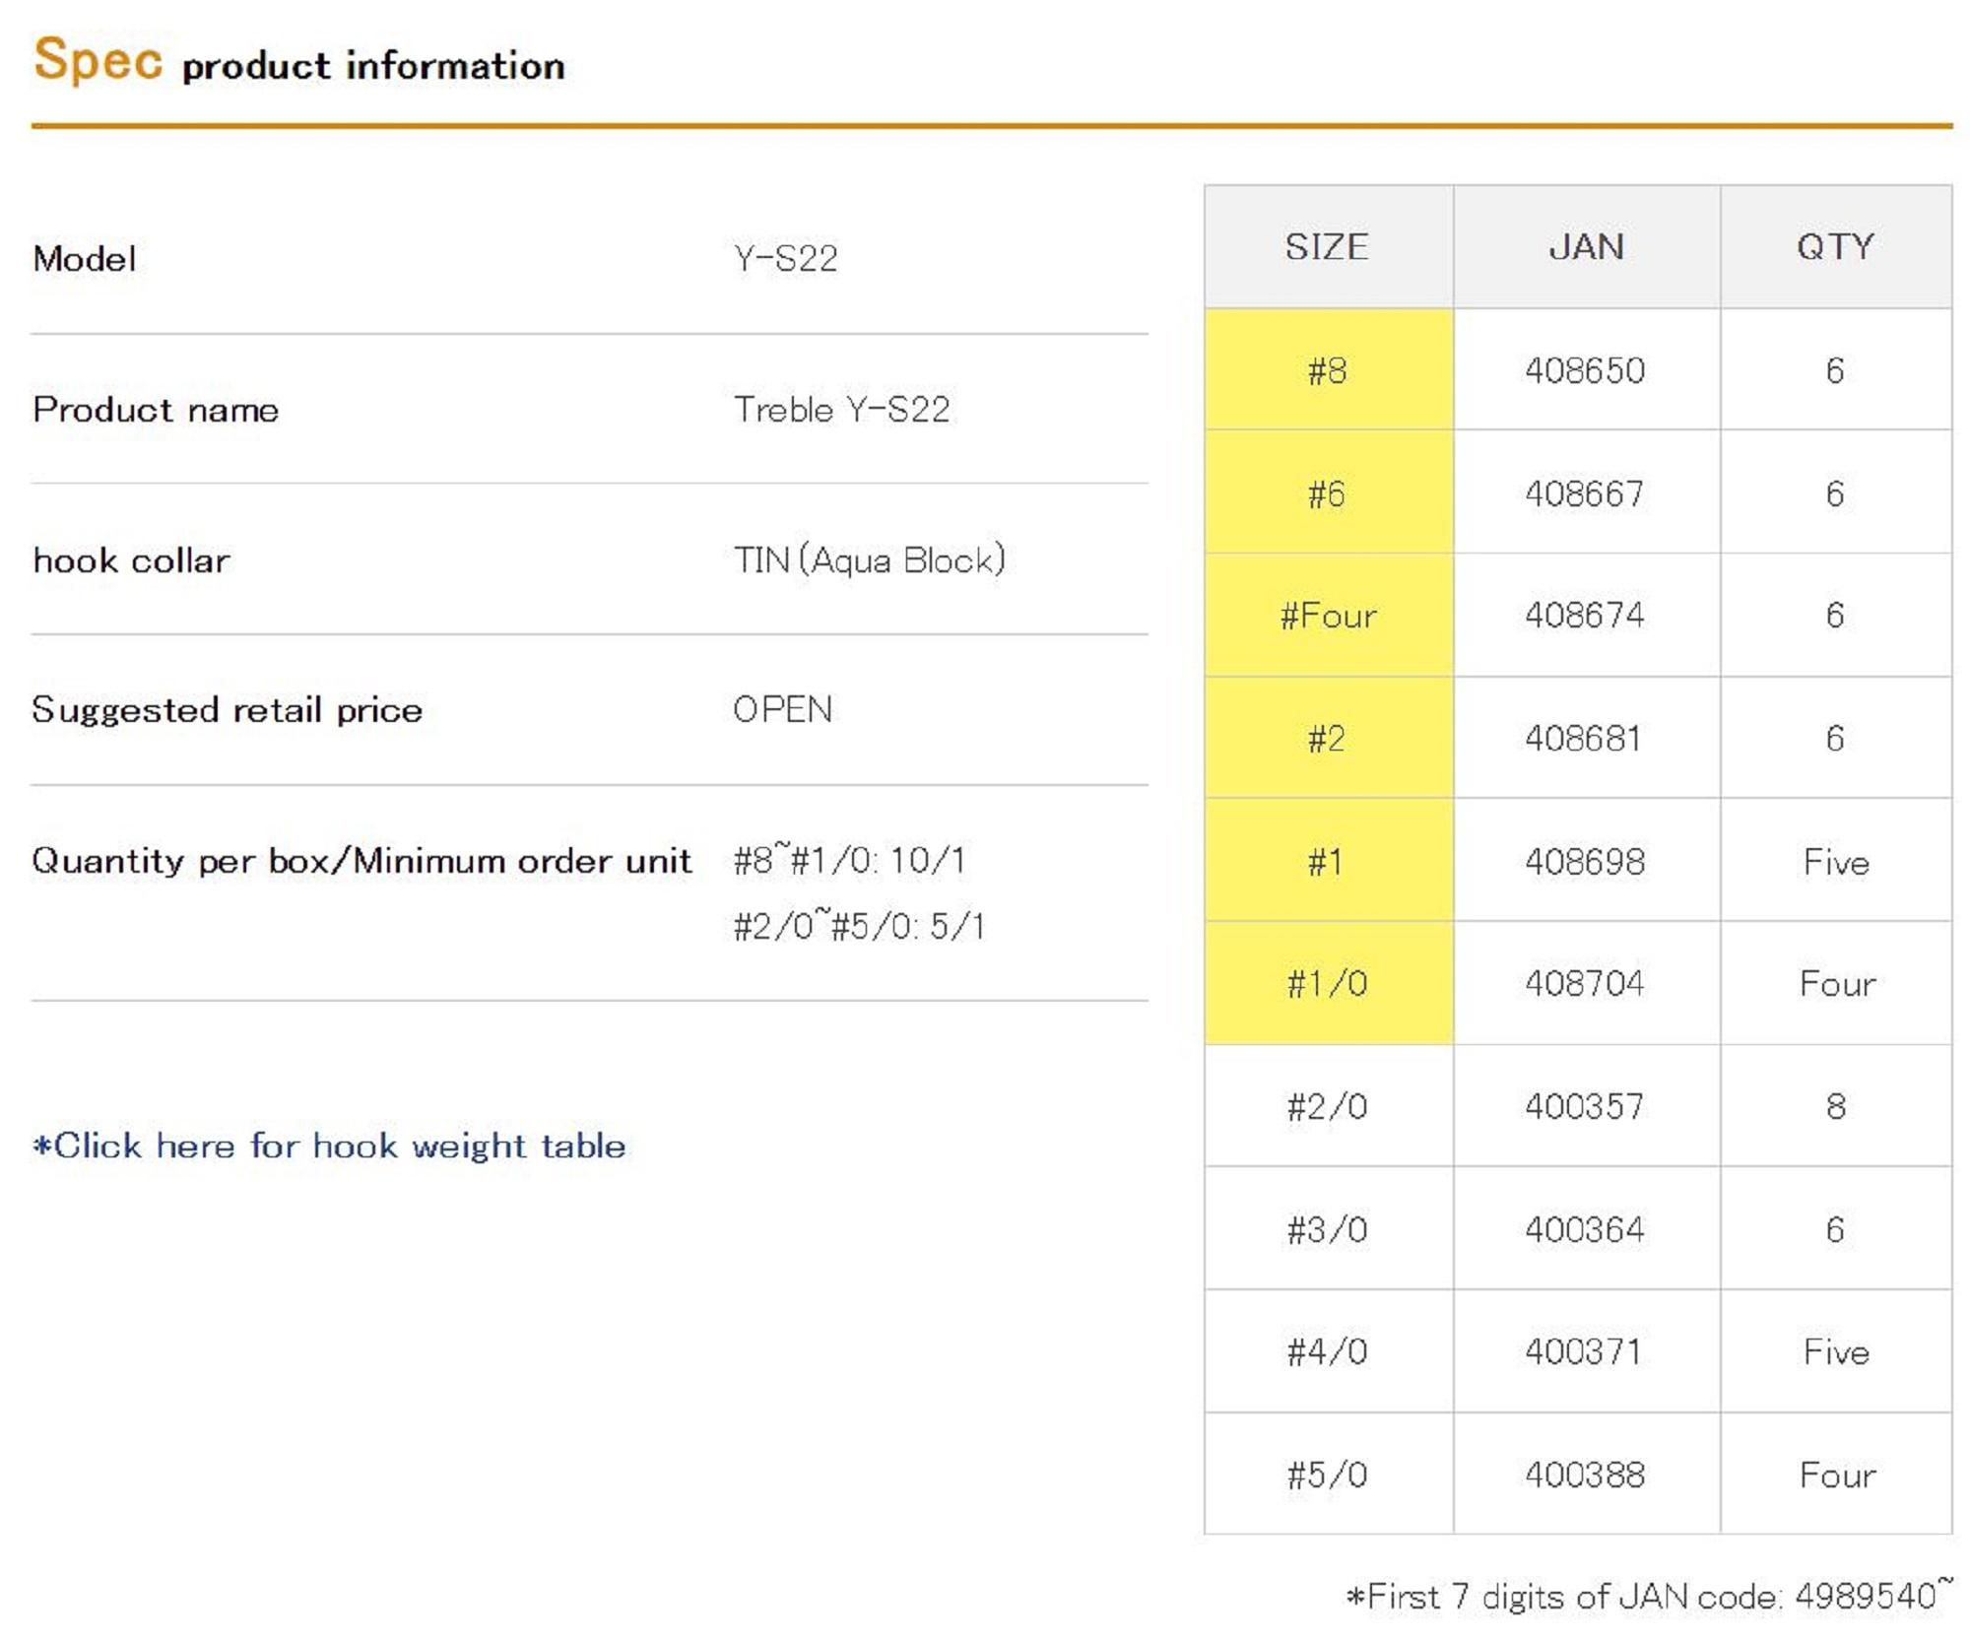Click the #2 highlighted size cell
The height and width of the screenshot is (1640, 1970).
1327,739
